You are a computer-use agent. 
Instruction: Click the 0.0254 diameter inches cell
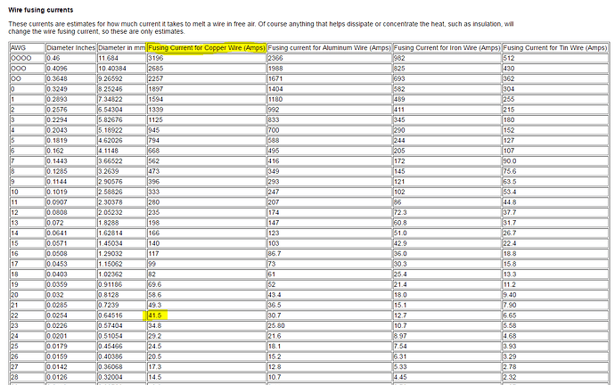(x=55, y=315)
